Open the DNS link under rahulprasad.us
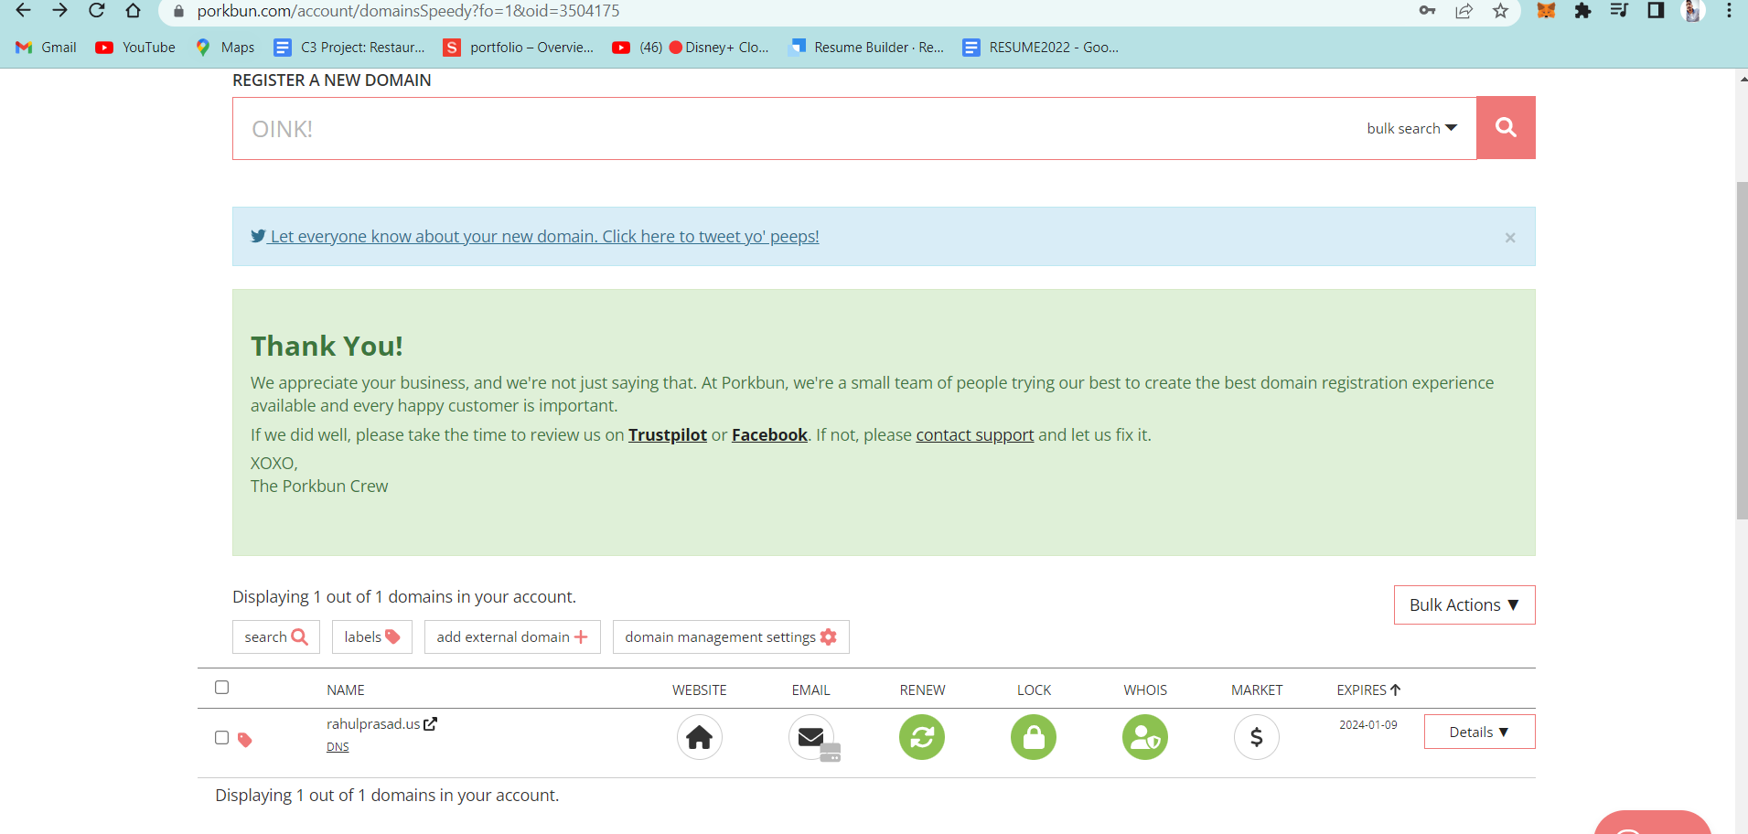The width and height of the screenshot is (1748, 834). [338, 747]
